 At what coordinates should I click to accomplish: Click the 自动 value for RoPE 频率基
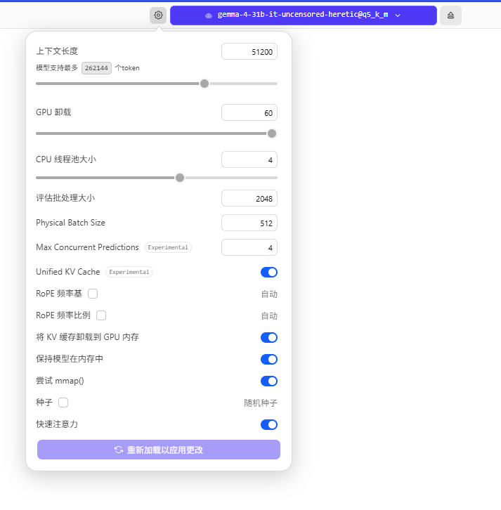click(269, 294)
